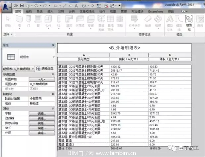Click the Open folder icon in quick access toolbar

point(16,6)
